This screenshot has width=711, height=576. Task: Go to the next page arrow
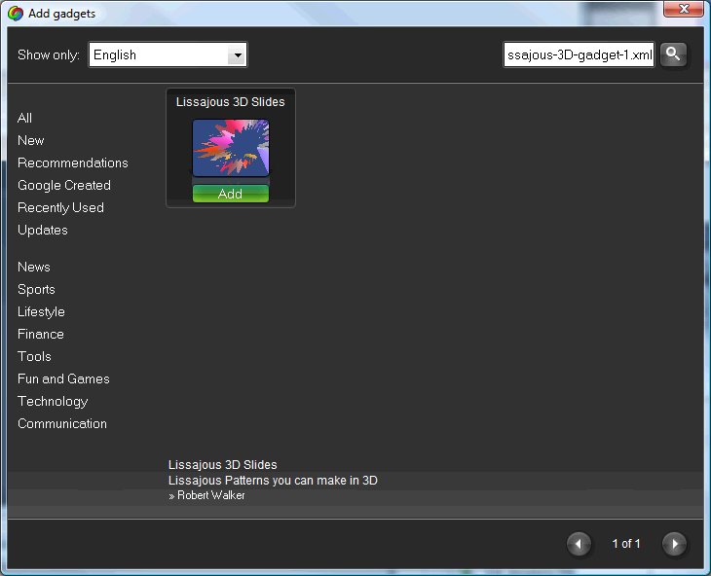click(x=674, y=543)
